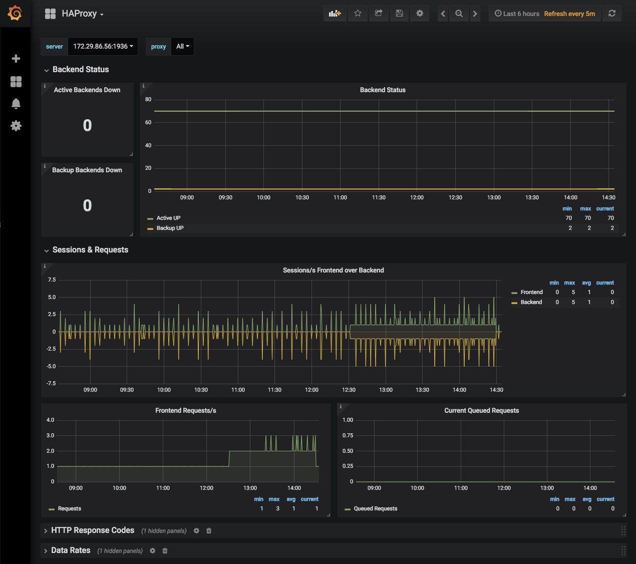Image resolution: width=636 pixels, height=564 pixels.
Task: Click the Add panel toolbar icon
Action: pyautogui.click(x=335, y=14)
